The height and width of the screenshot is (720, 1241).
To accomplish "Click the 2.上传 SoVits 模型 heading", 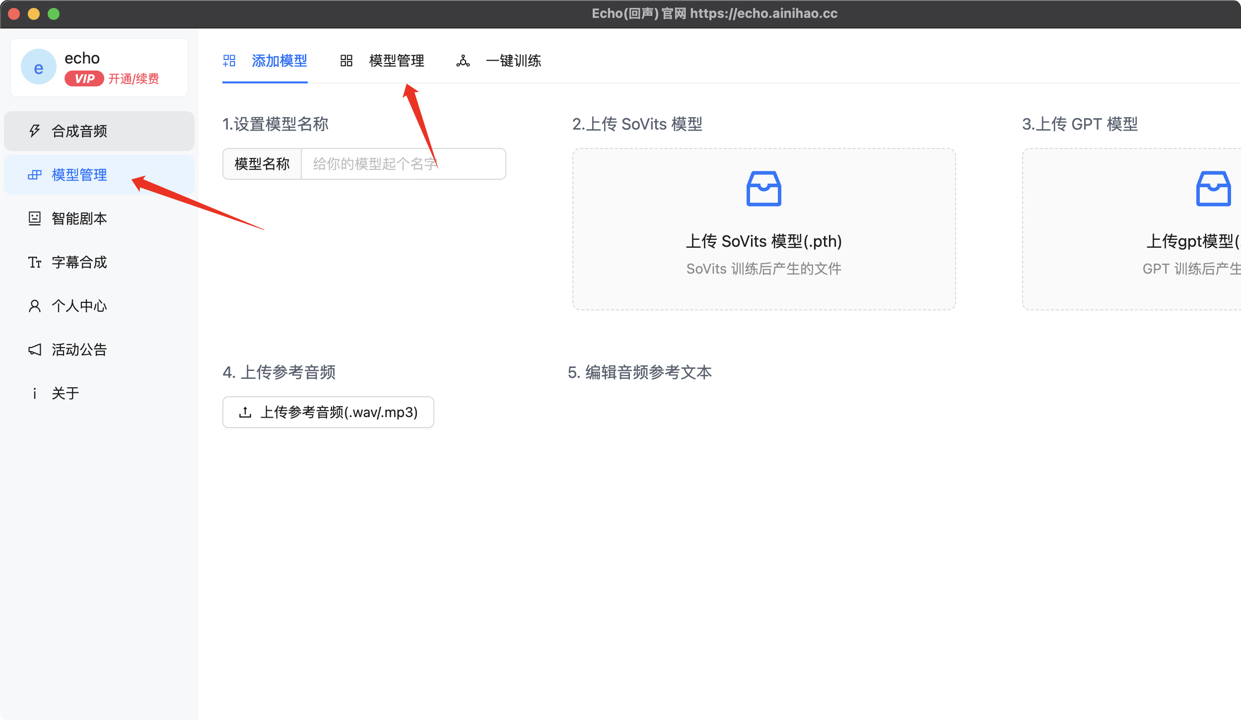I will 637,124.
